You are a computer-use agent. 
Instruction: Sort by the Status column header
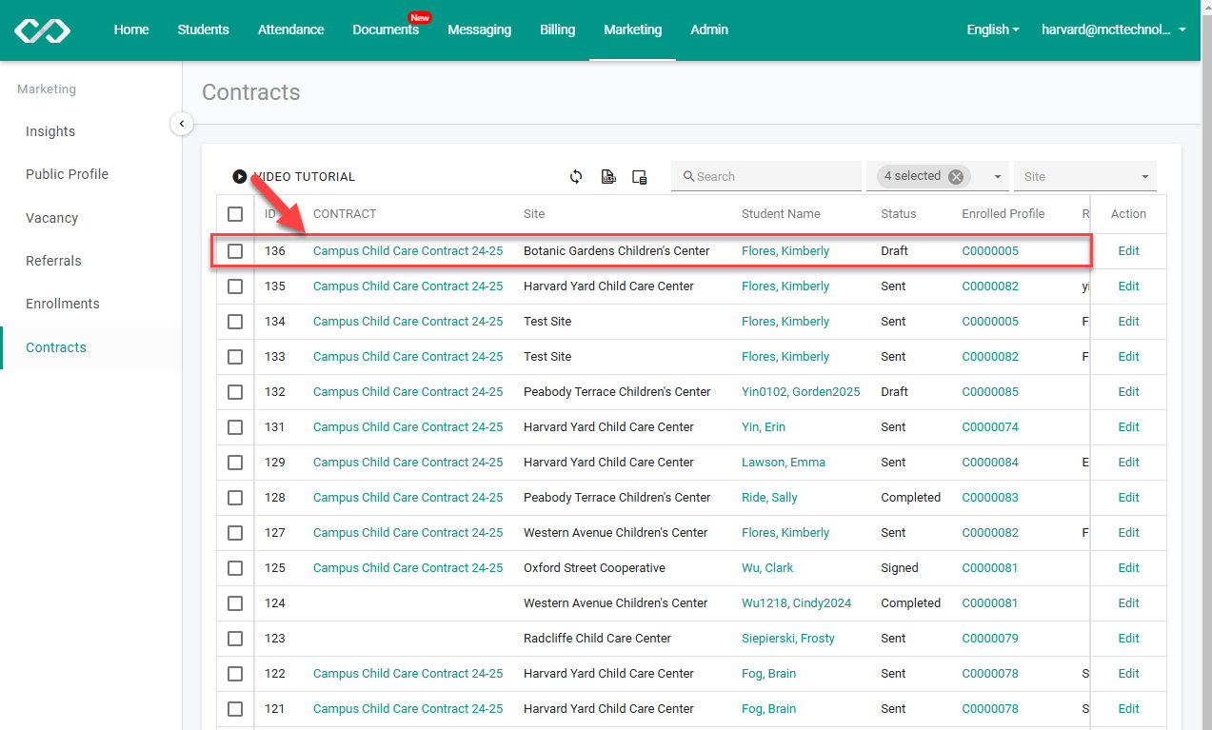click(898, 214)
